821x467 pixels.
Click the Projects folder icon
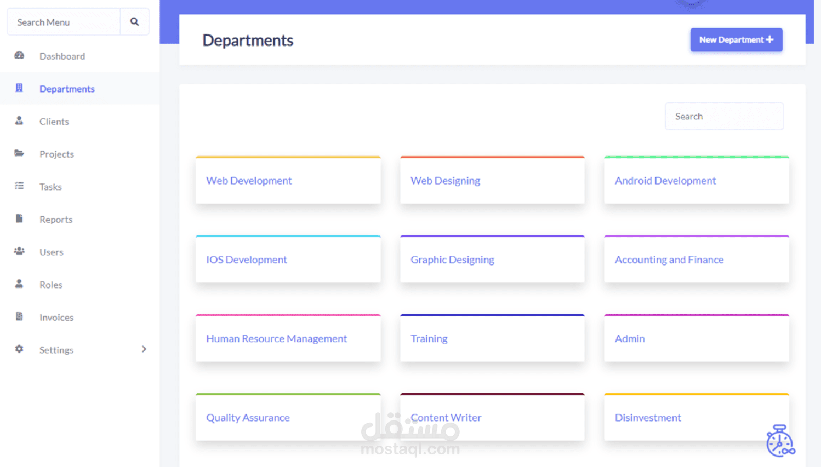click(x=19, y=153)
